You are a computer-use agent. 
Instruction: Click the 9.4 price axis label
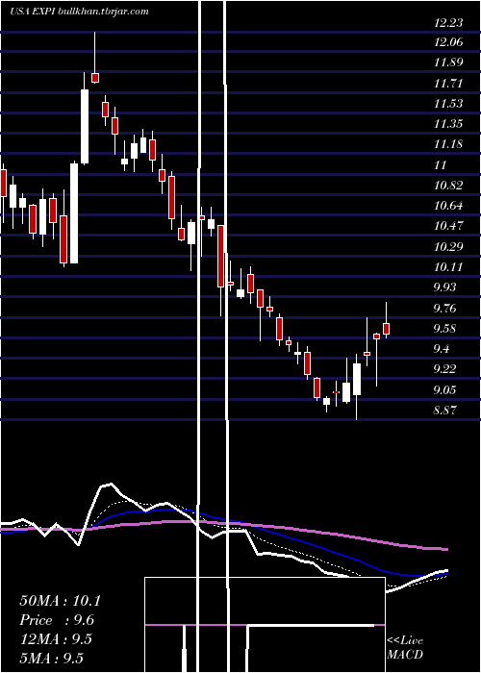tap(442, 348)
